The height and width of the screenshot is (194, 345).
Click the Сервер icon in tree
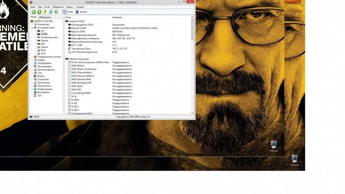(35, 60)
